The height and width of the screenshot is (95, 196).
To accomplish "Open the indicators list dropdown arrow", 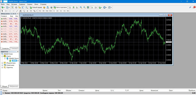I will point(102,7).
